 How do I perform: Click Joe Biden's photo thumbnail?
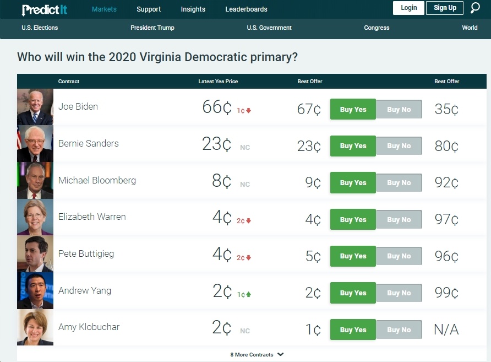35,107
